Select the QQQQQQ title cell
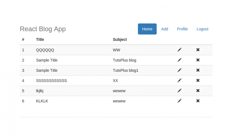Viewport: 234px width, 138px height. pos(45,50)
